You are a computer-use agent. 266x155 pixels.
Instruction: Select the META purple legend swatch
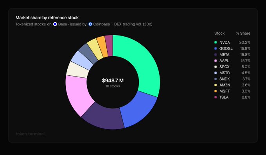click(x=216, y=55)
